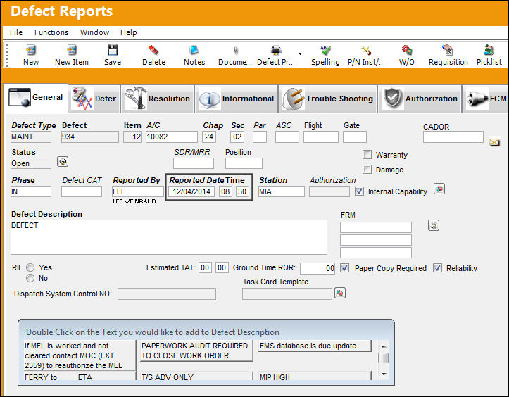Switch to the Resolution tab
Viewport: 509px width, 397px height.
coord(158,99)
